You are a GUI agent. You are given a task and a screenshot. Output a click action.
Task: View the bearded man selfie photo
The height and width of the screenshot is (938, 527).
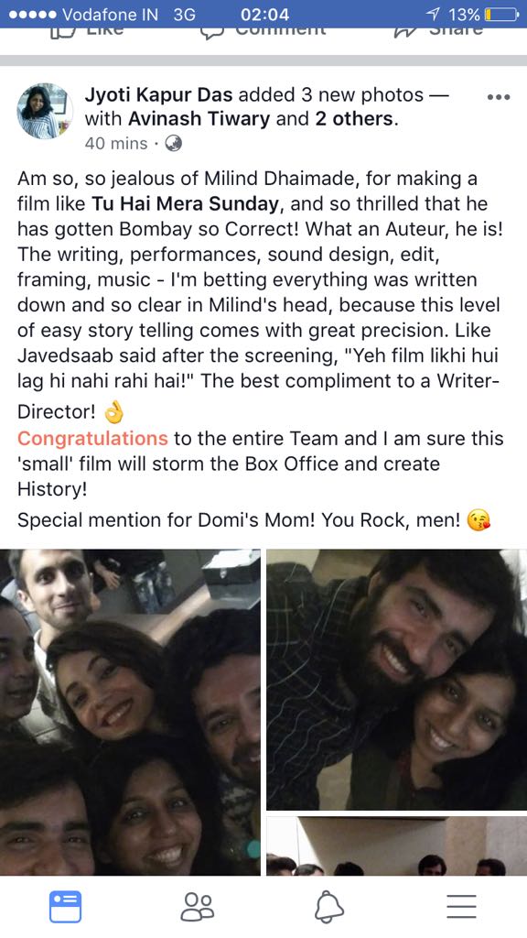coord(397,680)
